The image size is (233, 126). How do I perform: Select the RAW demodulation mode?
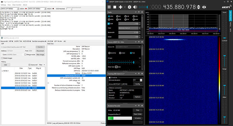tap(134, 20)
